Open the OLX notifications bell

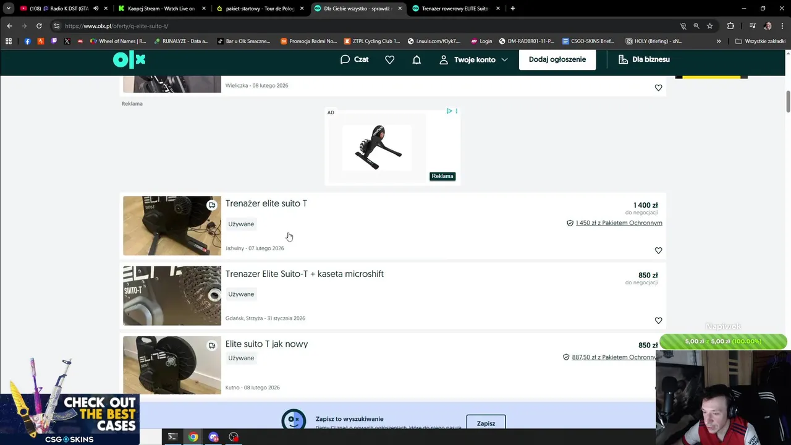pyautogui.click(x=417, y=59)
